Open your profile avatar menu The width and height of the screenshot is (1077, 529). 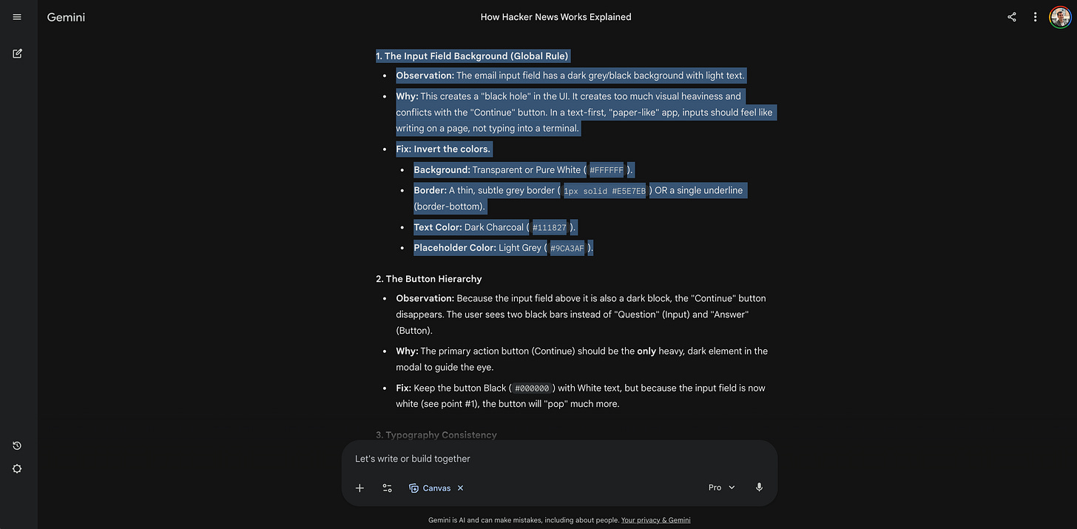pos(1060,16)
